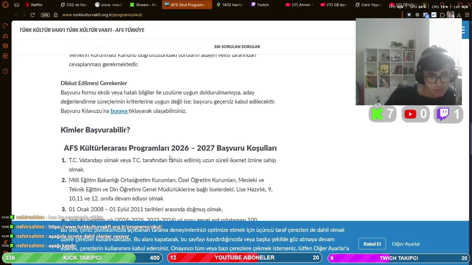472x265 pixels.
Task: Open the extensions puzzle piece icon
Action: [x=442, y=15]
